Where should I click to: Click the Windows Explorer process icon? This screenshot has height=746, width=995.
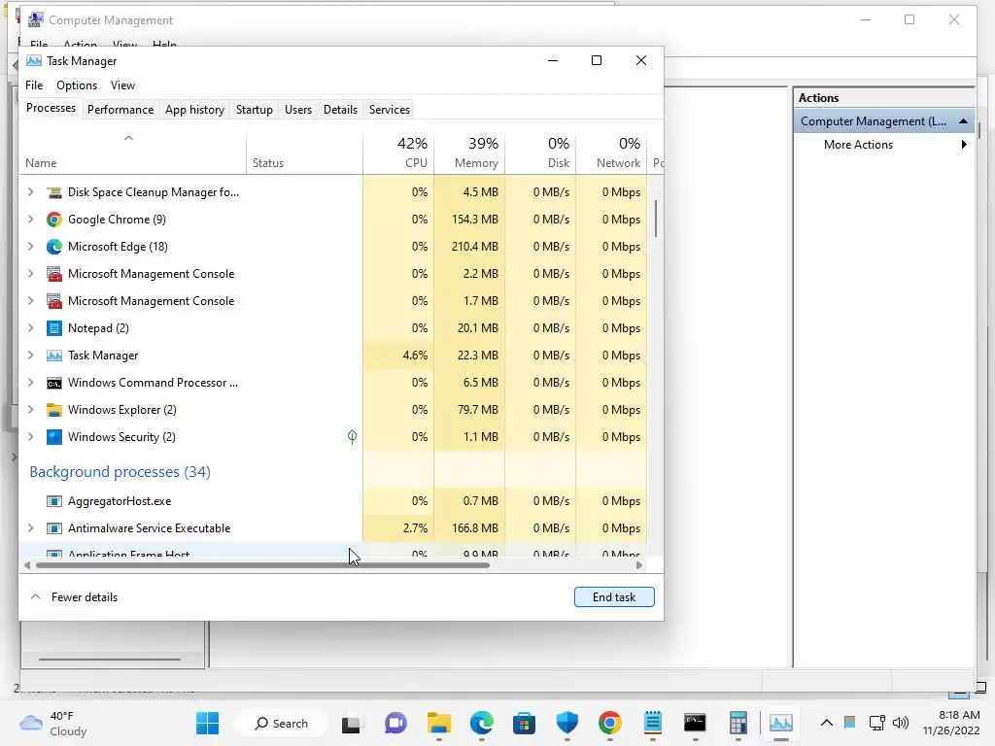[54, 410]
